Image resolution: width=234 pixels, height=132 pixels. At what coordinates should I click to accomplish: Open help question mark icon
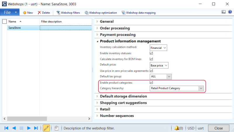point(230,12)
